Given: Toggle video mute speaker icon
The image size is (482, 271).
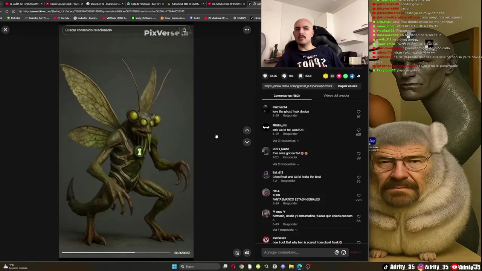Looking at the screenshot, I should [x=247, y=253].
